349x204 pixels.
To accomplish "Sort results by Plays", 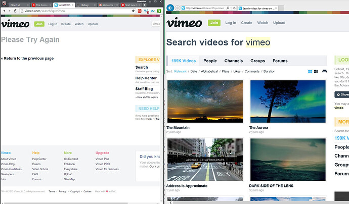I will click(x=226, y=71).
